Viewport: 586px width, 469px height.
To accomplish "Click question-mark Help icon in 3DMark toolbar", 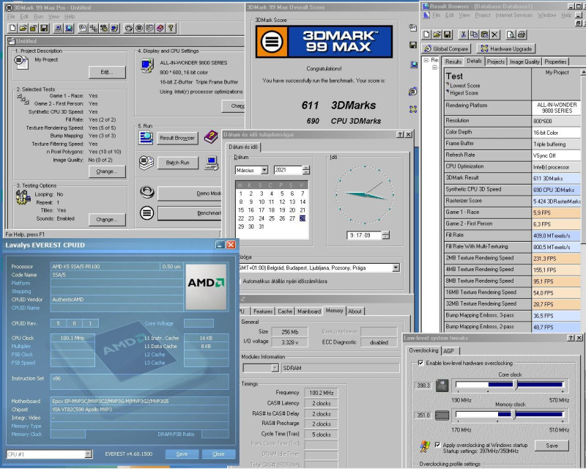I will (x=171, y=28).
